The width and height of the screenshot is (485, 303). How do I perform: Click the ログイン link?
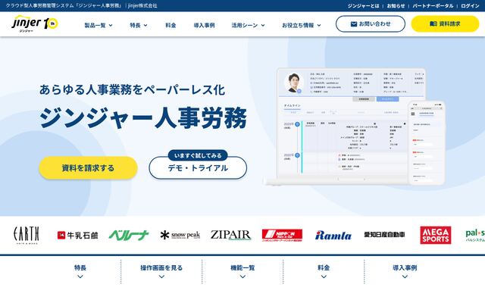click(x=470, y=6)
